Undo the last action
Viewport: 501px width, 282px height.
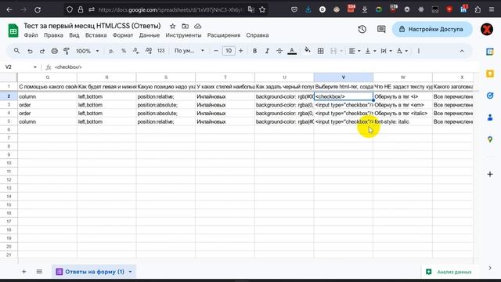30,51
